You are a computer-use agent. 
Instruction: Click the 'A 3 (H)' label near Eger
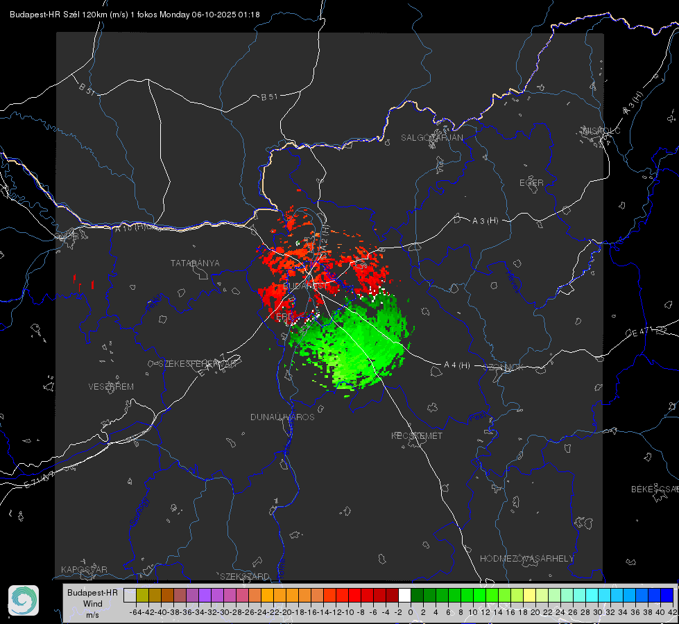[x=485, y=221]
